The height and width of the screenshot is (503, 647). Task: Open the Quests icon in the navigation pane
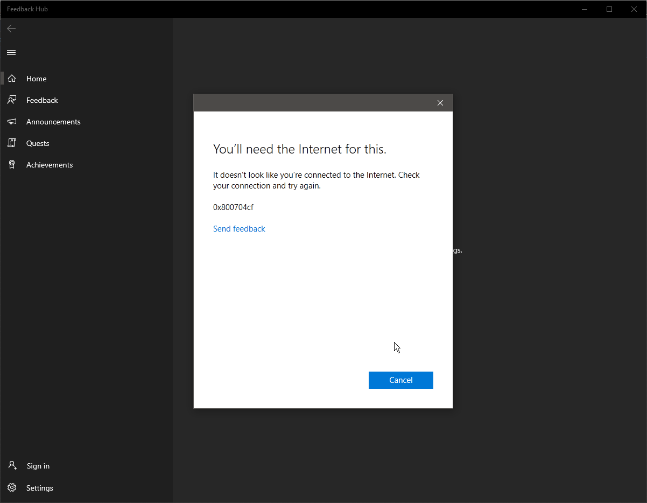(x=12, y=143)
